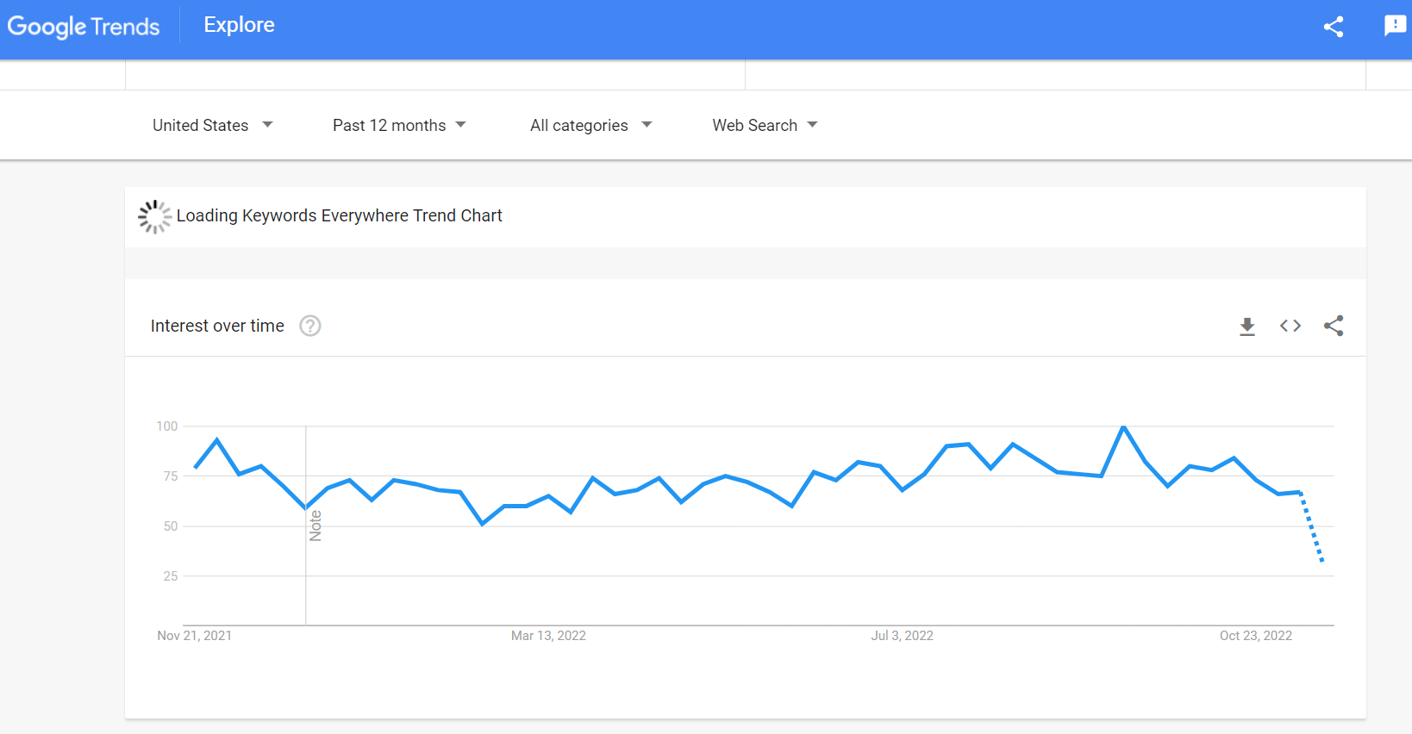Image resolution: width=1412 pixels, height=734 pixels.
Task: Open the embed code view for the chart
Action: tap(1290, 326)
